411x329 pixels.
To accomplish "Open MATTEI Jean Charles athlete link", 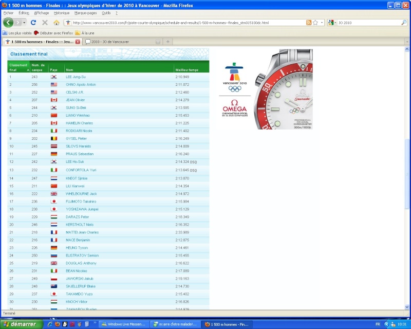I will coord(82,232).
